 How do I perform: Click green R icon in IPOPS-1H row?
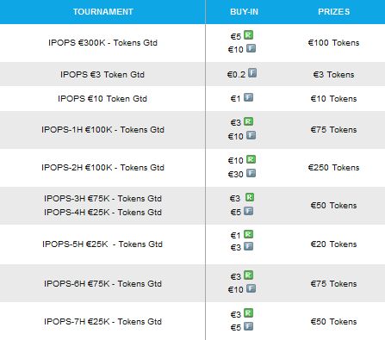(248, 121)
